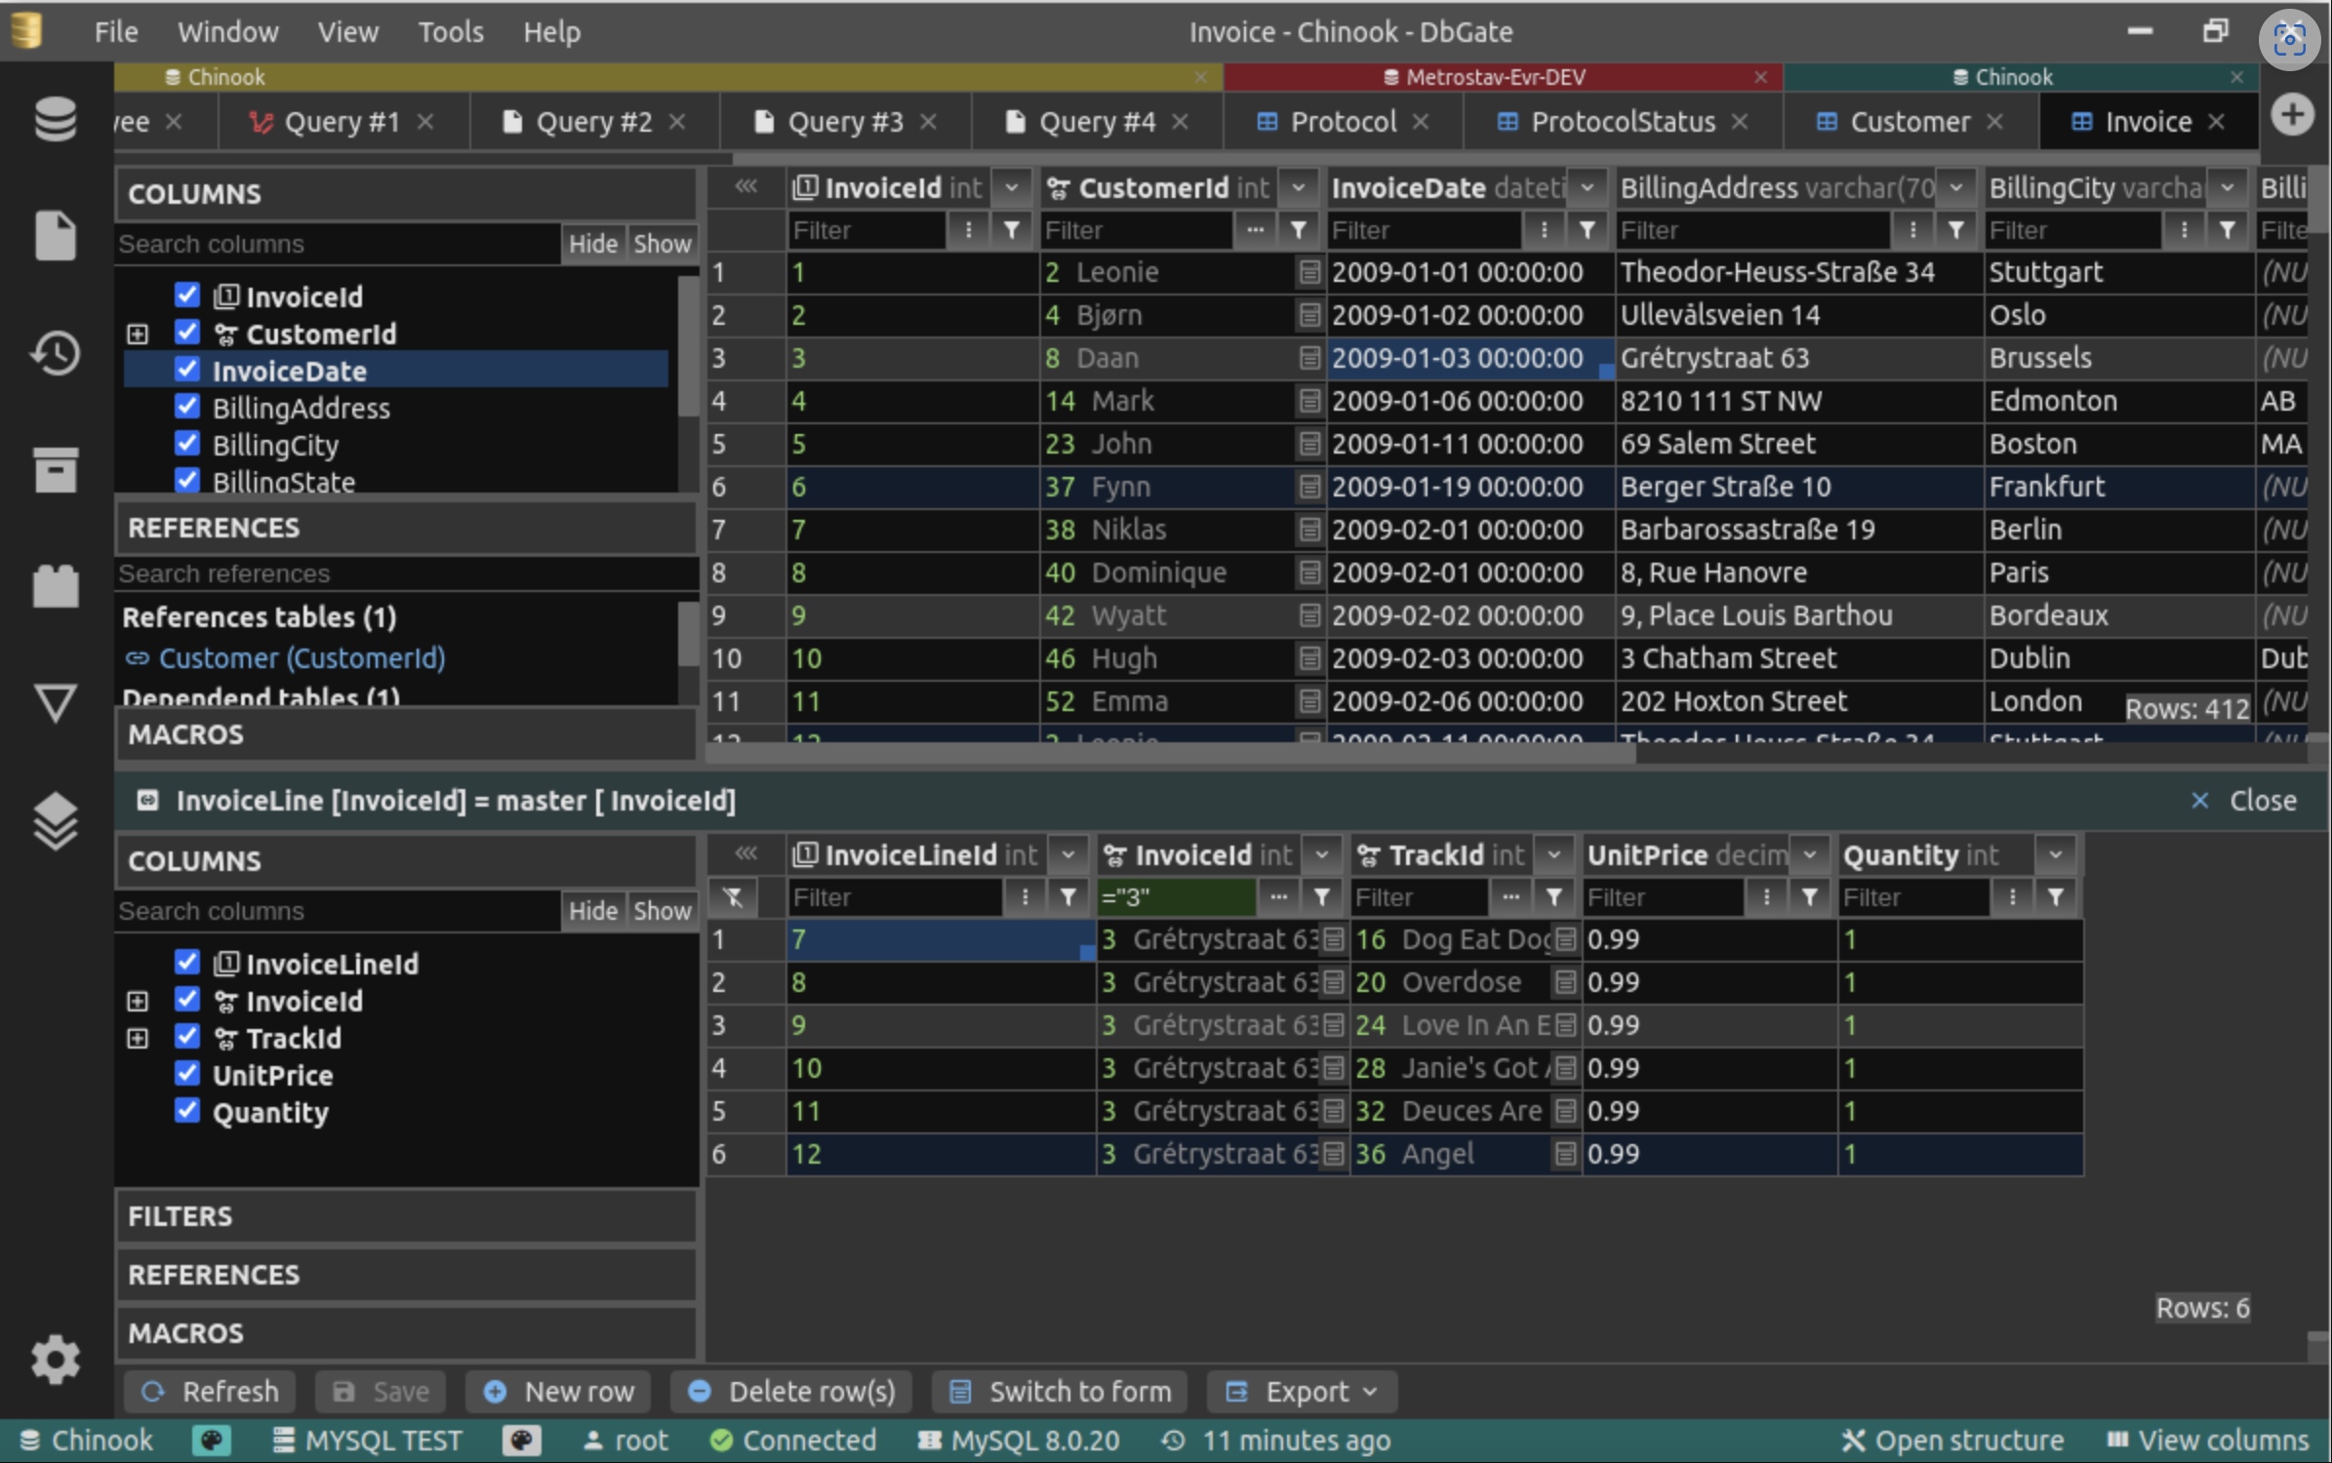Uncheck the UnitPrice column checkbox

(187, 1074)
